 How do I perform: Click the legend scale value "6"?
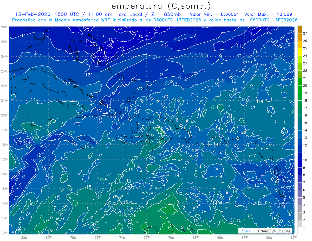coord(304,190)
